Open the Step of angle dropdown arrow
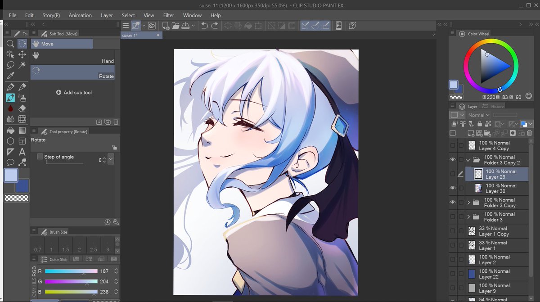540x302 pixels. pyautogui.click(x=111, y=159)
